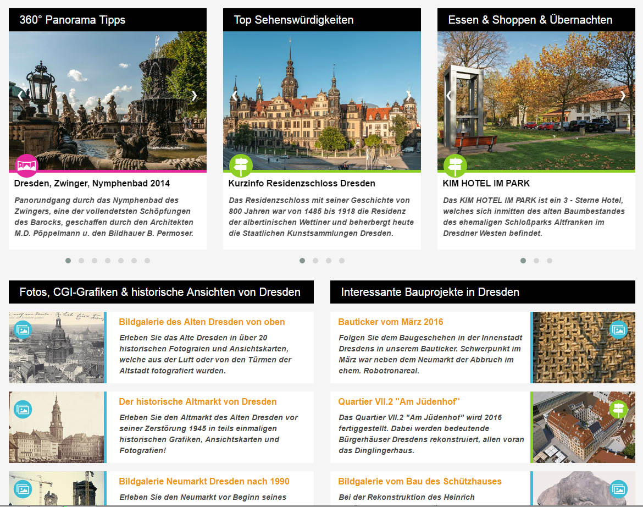
Task: Click green signpost icon on KIM HOTEL card
Action: coord(455,166)
